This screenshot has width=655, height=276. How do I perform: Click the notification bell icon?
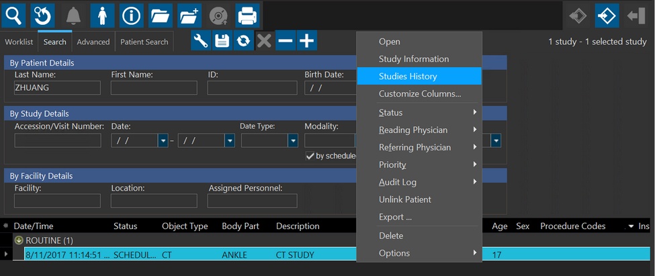tap(73, 15)
